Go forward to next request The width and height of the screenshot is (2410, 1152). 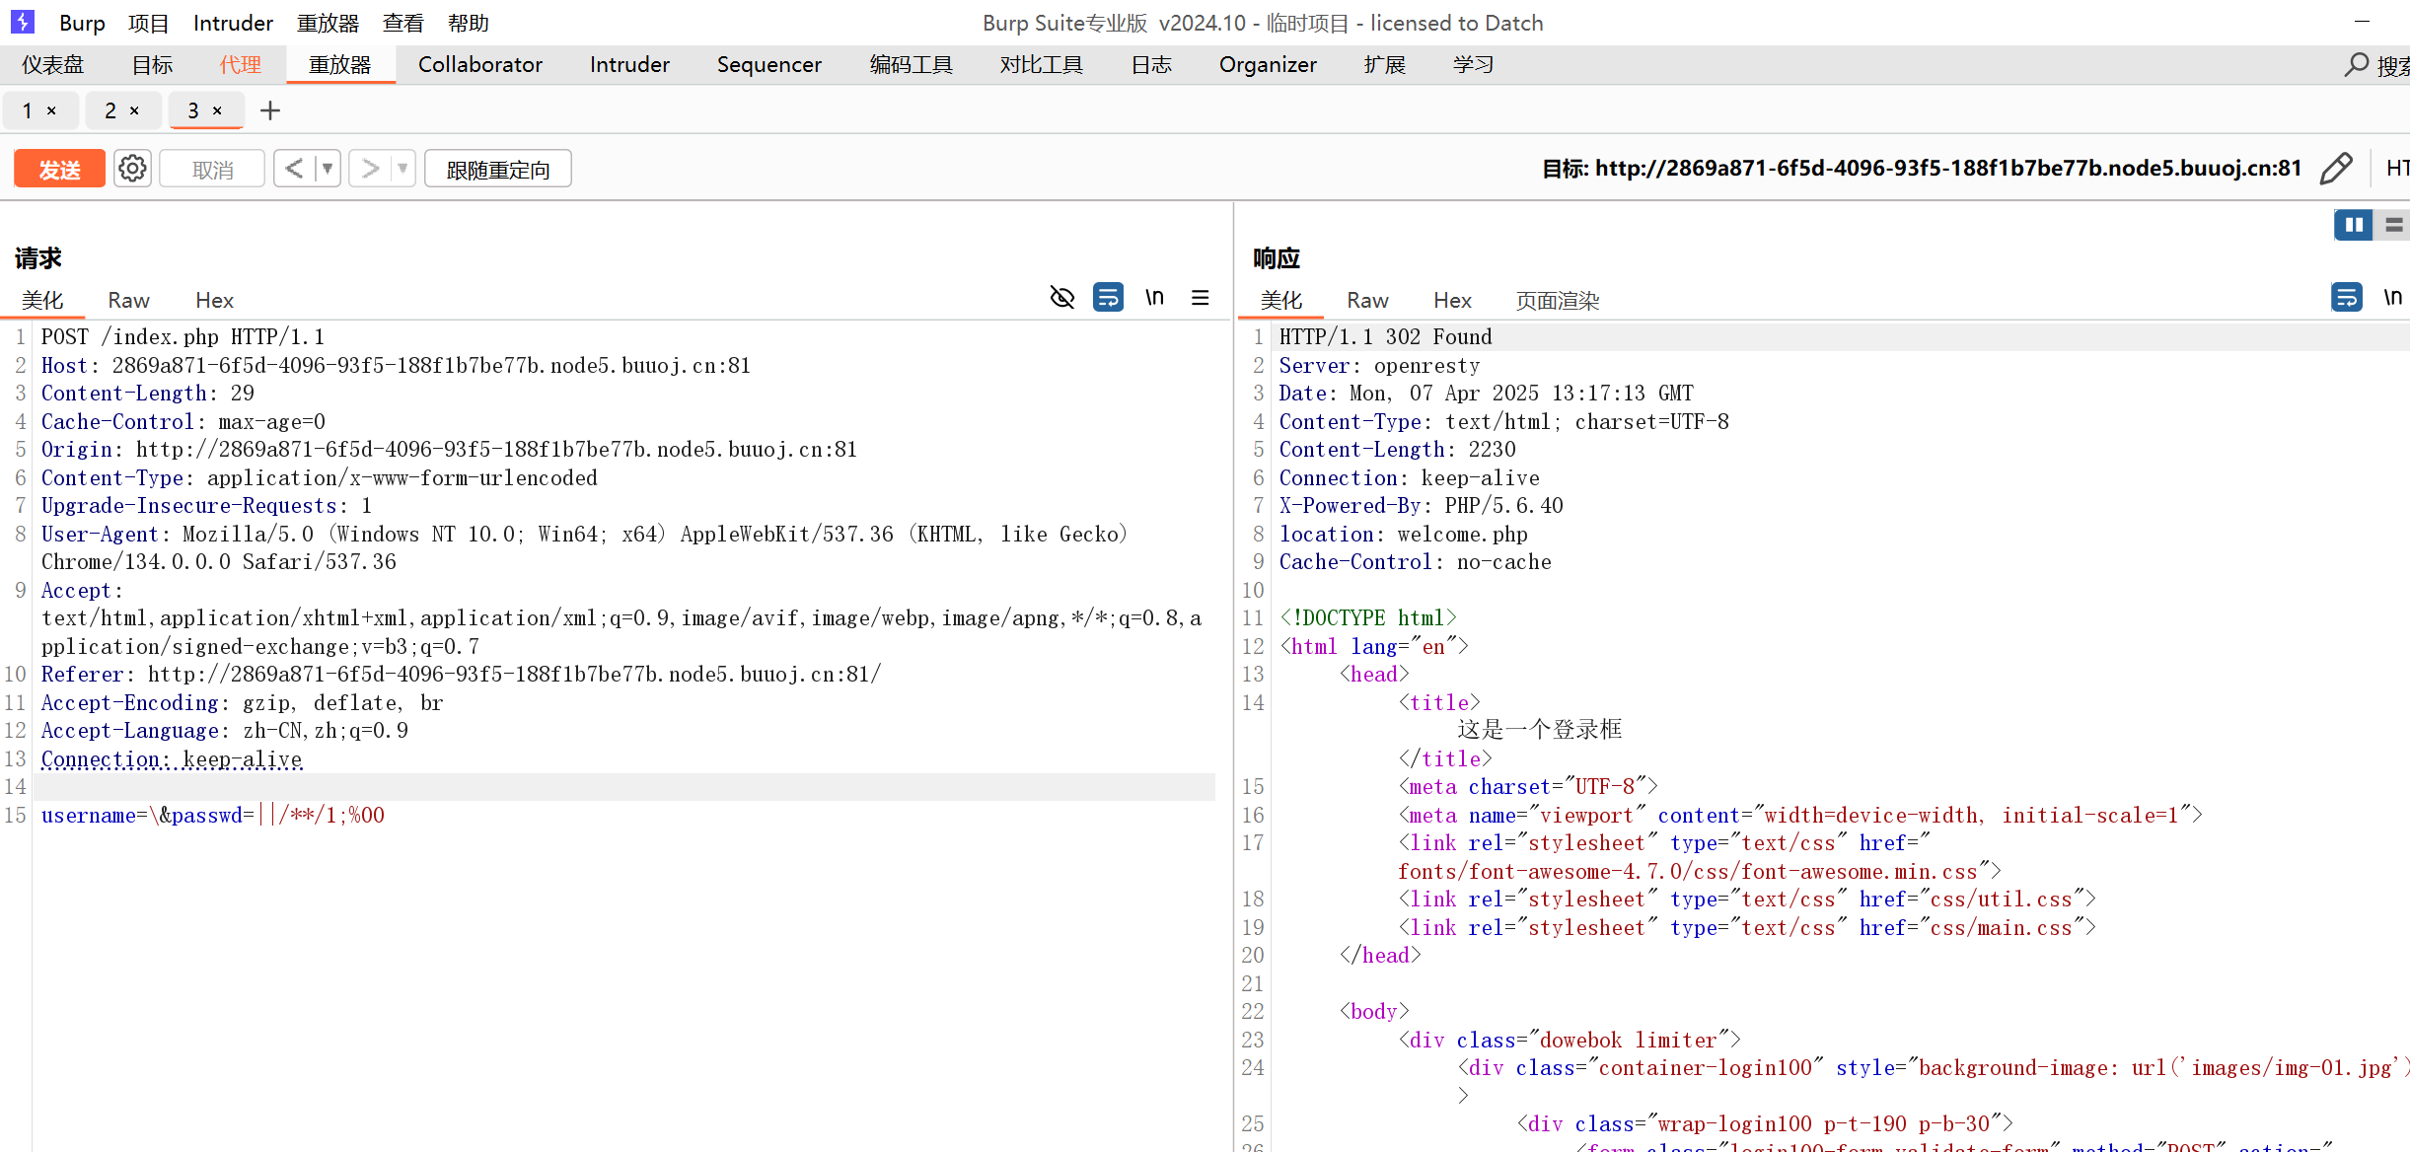tap(370, 169)
